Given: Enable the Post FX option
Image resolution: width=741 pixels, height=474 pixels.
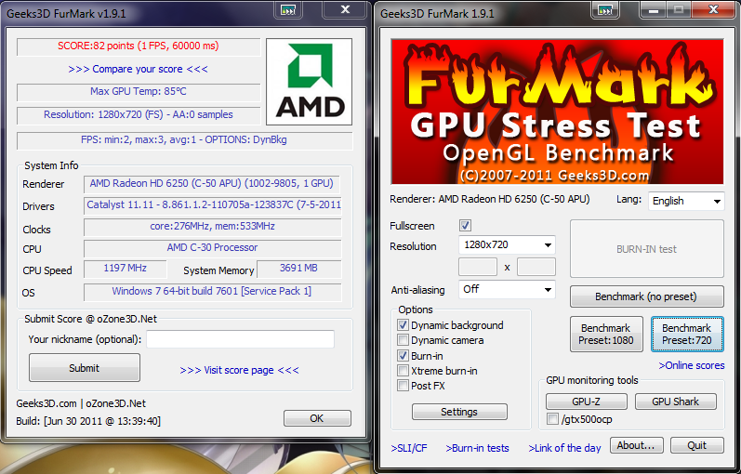Looking at the screenshot, I should [403, 386].
